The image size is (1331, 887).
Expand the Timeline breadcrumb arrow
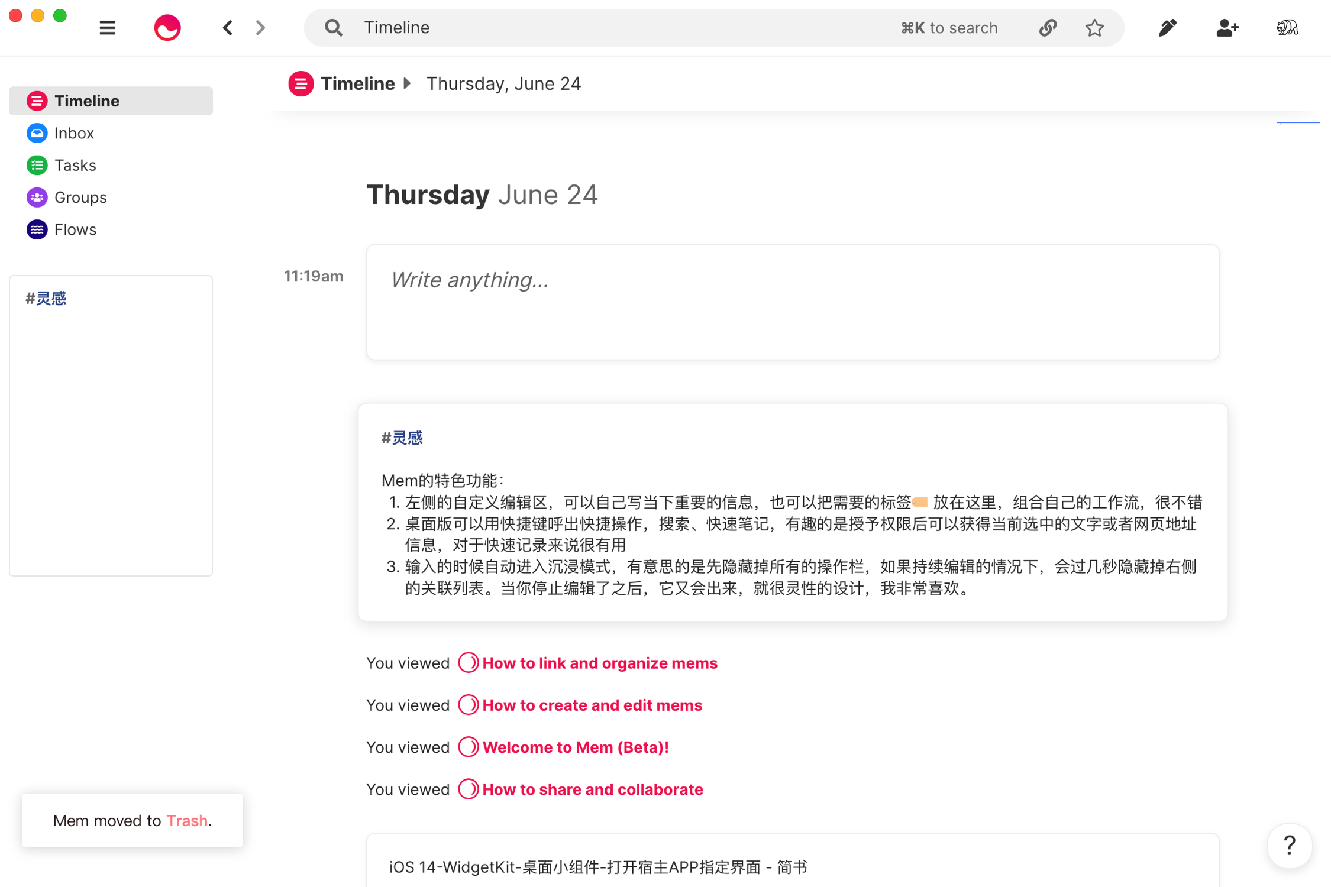click(407, 83)
